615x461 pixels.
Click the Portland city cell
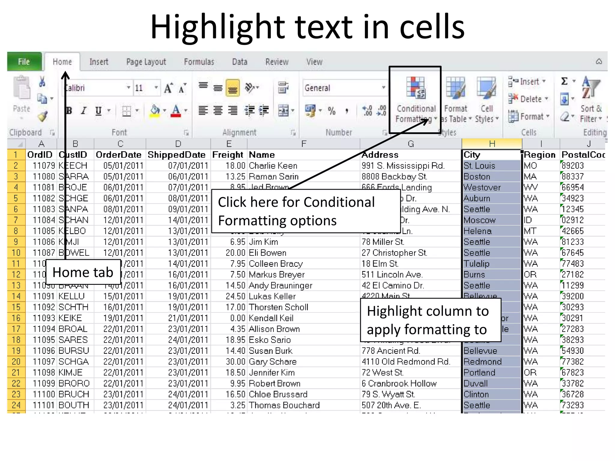click(492, 372)
